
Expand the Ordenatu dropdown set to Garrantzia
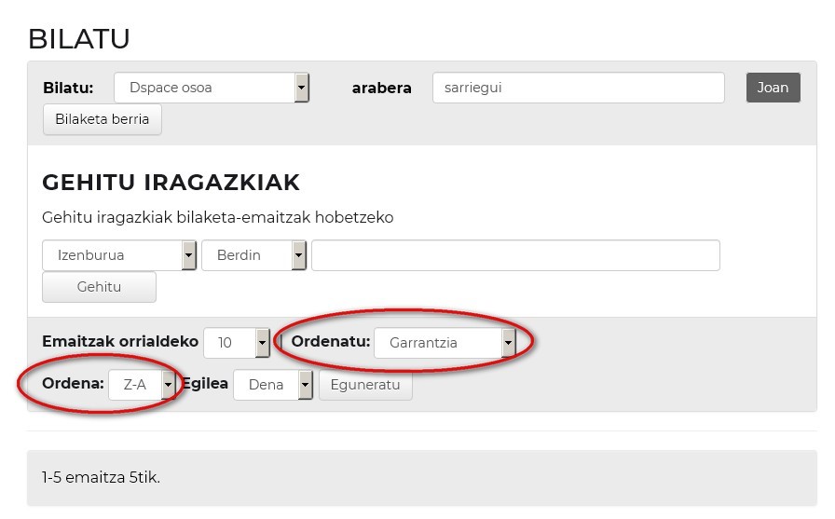(445, 343)
